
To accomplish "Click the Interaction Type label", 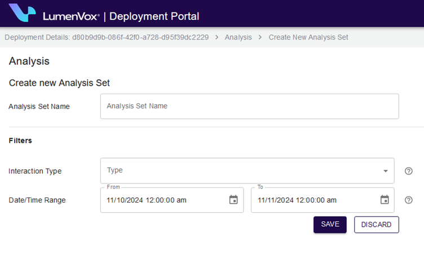I will click(x=35, y=171).
